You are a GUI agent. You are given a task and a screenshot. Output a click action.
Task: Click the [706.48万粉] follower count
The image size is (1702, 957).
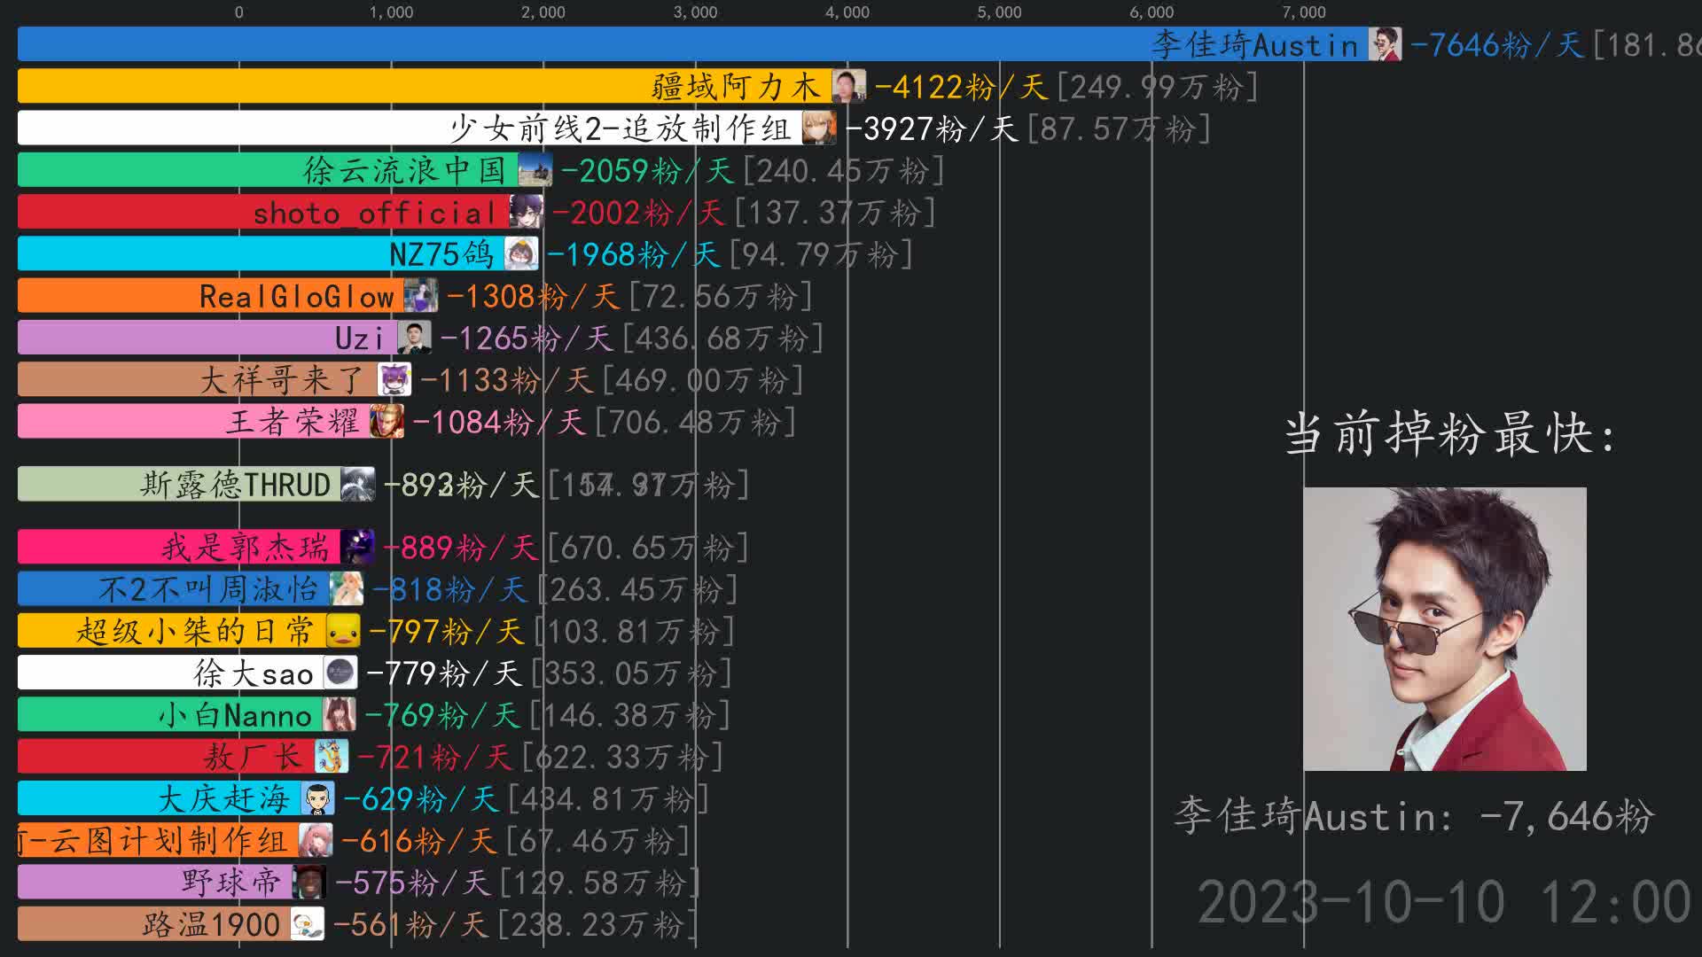696,422
